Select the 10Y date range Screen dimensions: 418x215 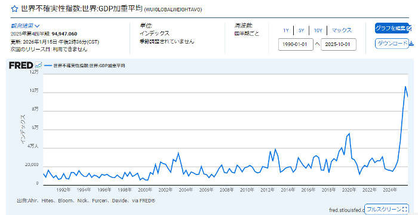point(318,30)
